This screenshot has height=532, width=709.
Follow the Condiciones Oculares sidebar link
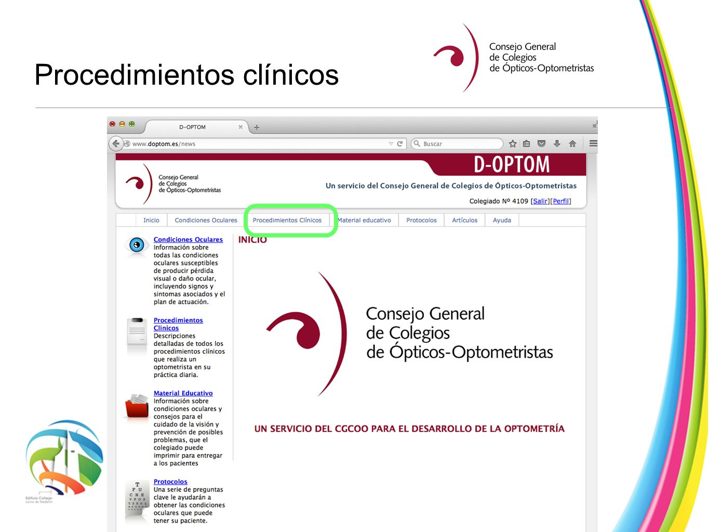click(188, 240)
